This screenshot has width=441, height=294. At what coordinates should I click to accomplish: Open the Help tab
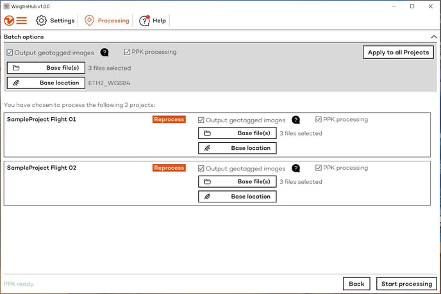coord(159,20)
